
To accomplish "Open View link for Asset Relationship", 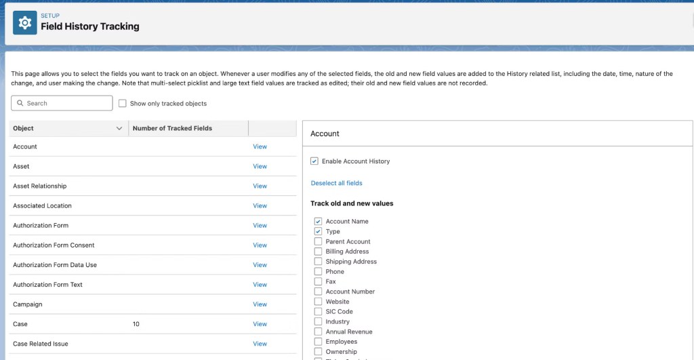I will 260,186.
